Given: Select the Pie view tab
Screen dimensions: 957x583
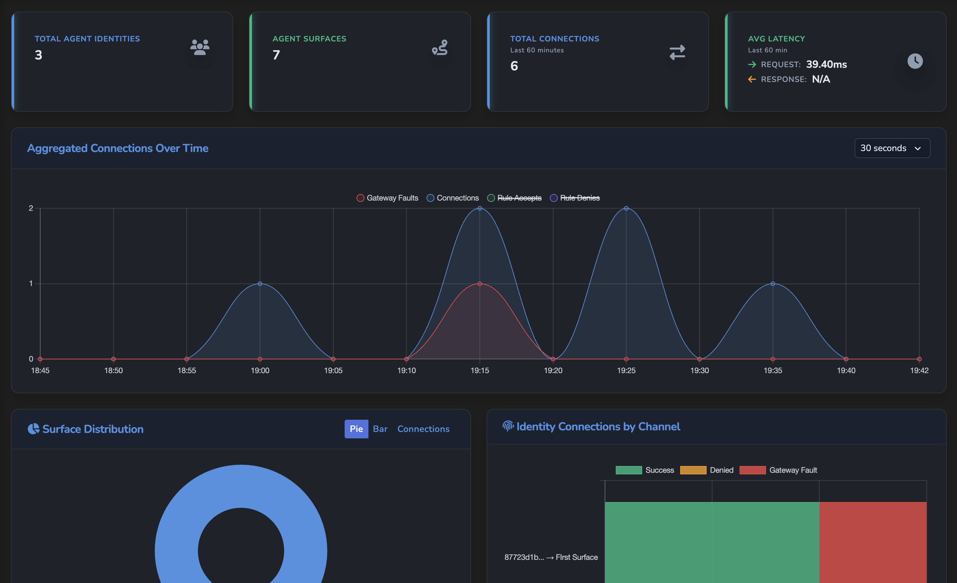Looking at the screenshot, I should tap(356, 429).
